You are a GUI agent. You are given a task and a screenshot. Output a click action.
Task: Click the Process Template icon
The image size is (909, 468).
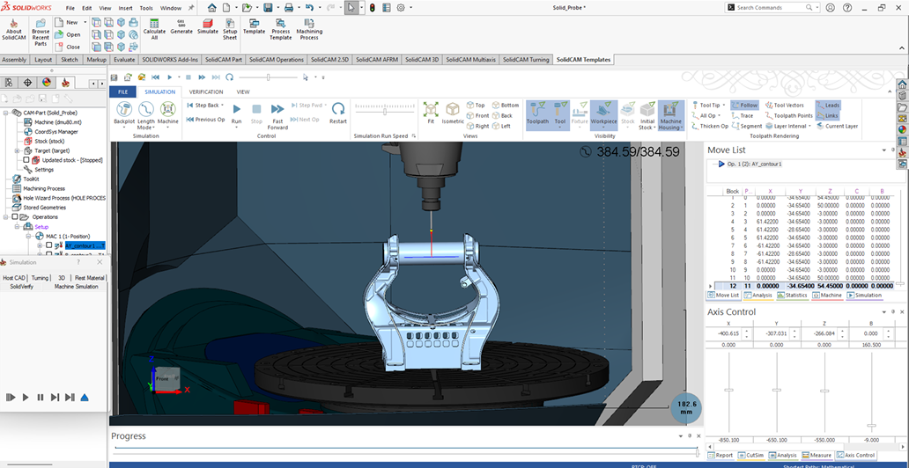[x=281, y=29]
